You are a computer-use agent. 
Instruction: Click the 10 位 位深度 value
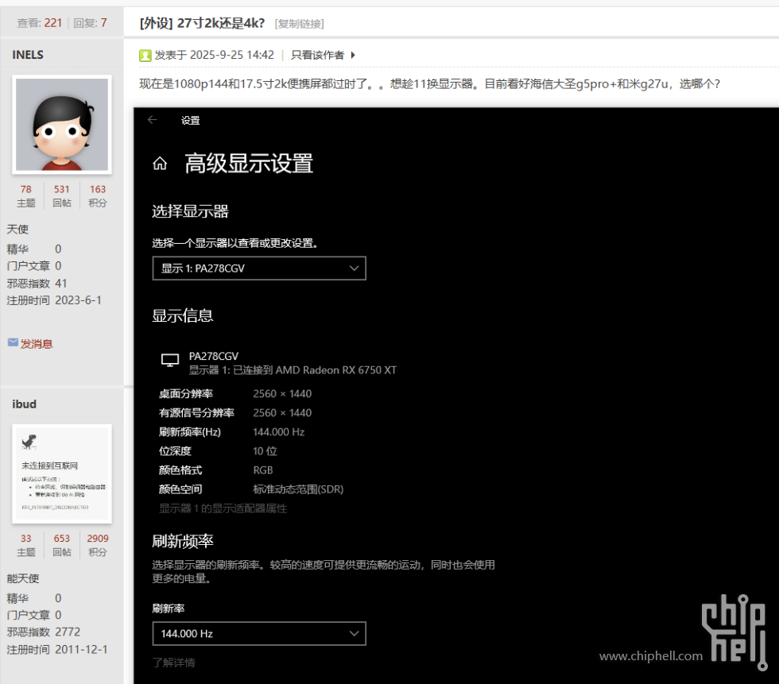point(265,450)
